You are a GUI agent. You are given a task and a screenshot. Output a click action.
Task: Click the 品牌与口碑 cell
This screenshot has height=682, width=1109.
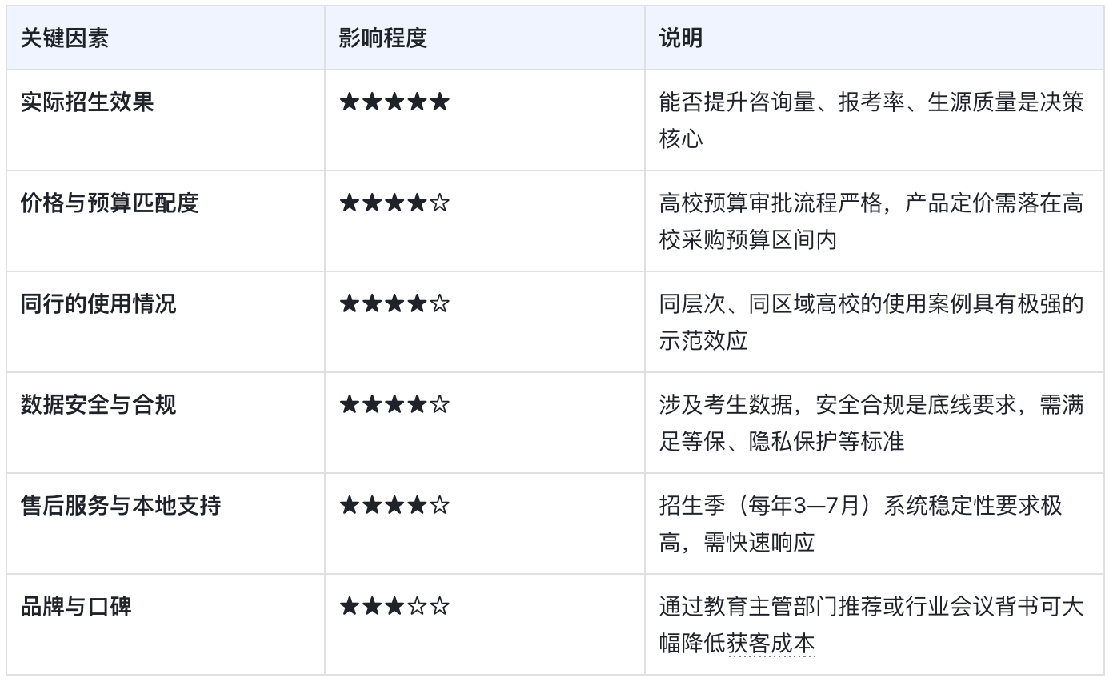(76, 607)
